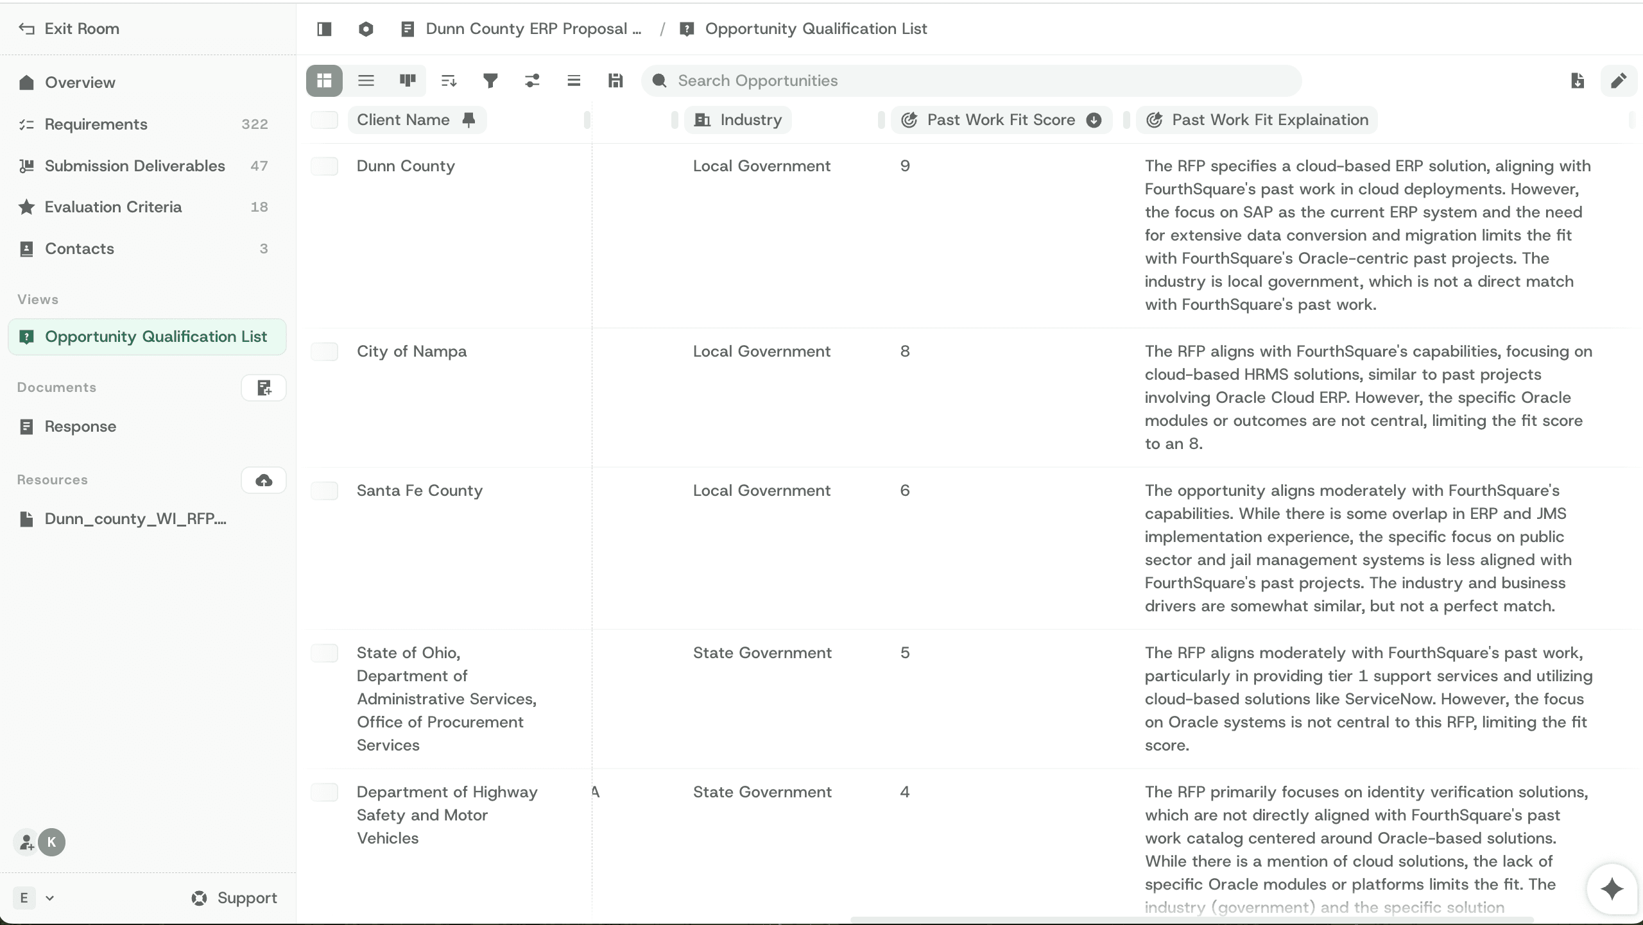Toggle Past Work Fit Score sort arrow
The image size is (1643, 925).
pos(1094,120)
